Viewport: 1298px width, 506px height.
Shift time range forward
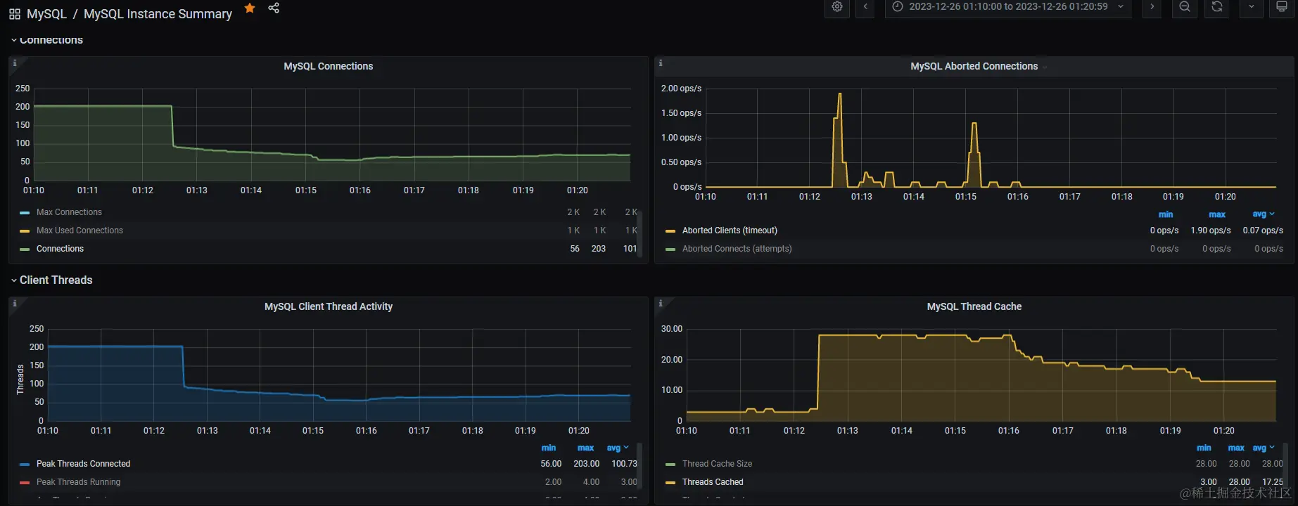click(x=1152, y=7)
